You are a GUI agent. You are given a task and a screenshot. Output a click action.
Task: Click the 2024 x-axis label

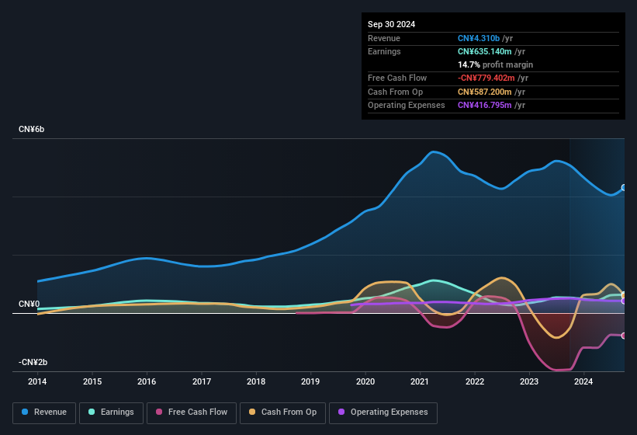(x=583, y=381)
